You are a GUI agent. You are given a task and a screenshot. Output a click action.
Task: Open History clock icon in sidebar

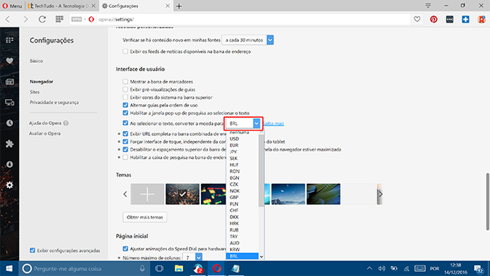[9, 123]
